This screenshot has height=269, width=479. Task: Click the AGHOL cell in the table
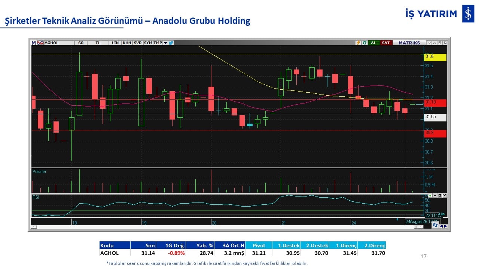[115, 253]
